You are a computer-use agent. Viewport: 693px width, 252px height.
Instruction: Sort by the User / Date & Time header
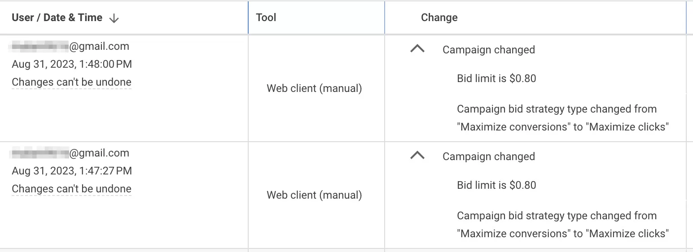click(x=57, y=18)
